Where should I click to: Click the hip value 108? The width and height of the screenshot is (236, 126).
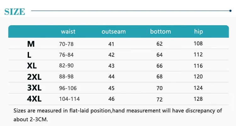(x=198, y=43)
